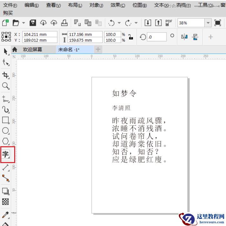226x226 pixels.
Task: Click the Open folder icon
Action: pyautogui.click(x=16, y=23)
